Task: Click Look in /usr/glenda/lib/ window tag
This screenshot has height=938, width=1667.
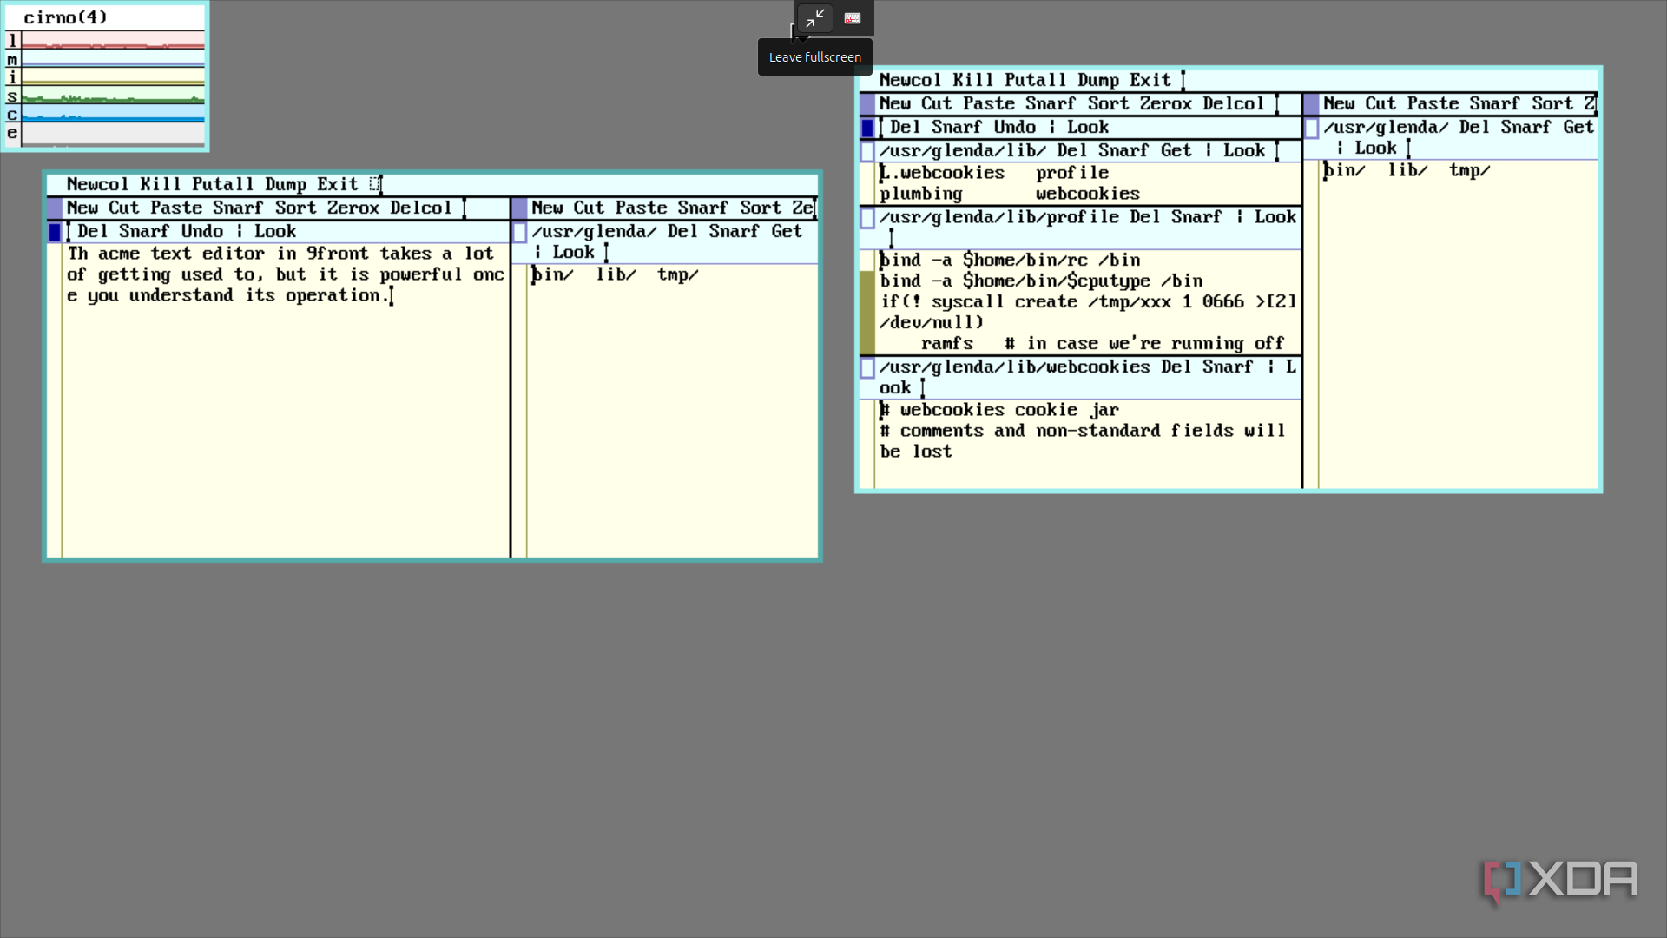Action: point(1244,150)
